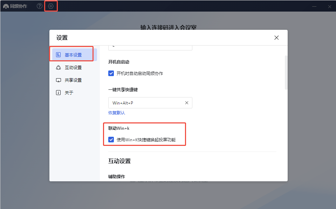Click the settings dialog vertical scrollbar
Image resolution: width=336 pixels, height=209 pixels.
coord(286,72)
